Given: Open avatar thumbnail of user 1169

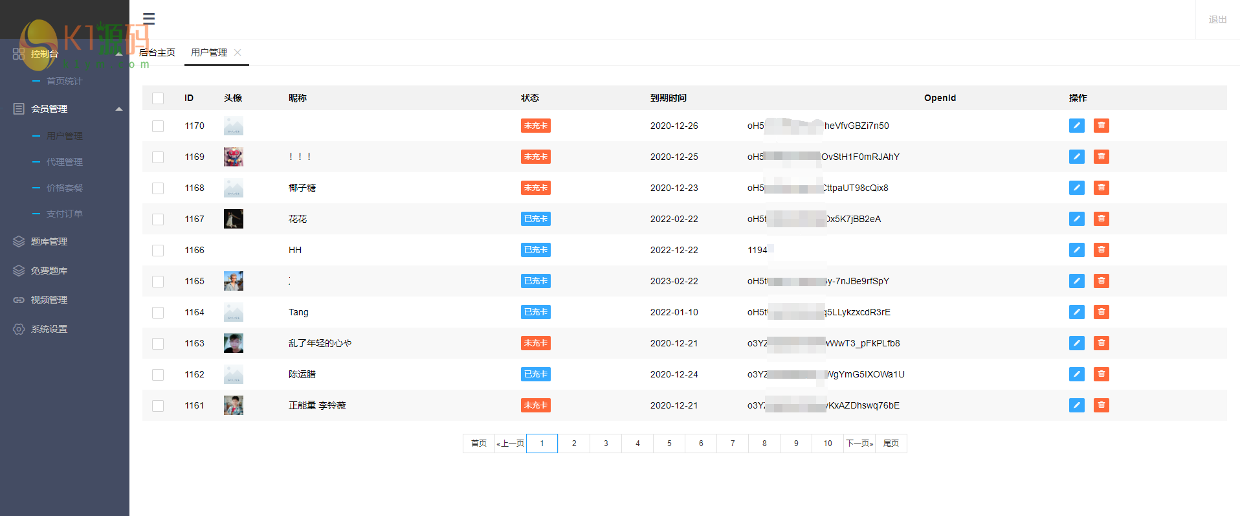Looking at the screenshot, I should (x=234, y=157).
